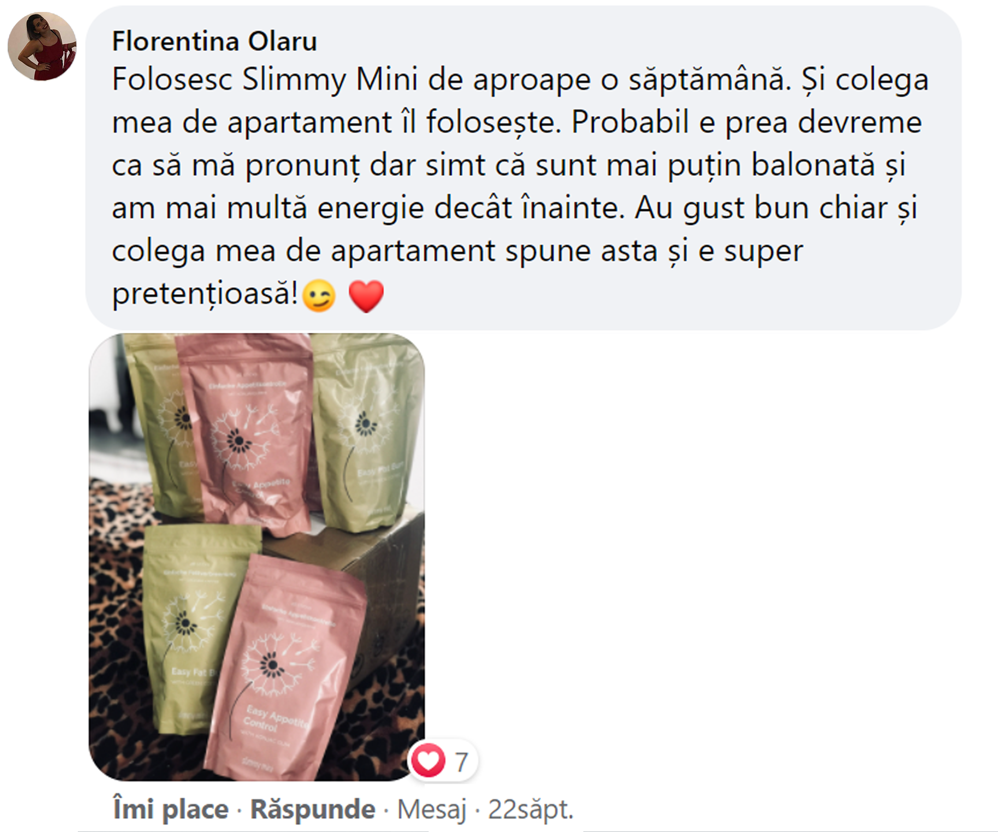
Task: Open Florentina Olaru's profile picture
Action: [x=42, y=46]
